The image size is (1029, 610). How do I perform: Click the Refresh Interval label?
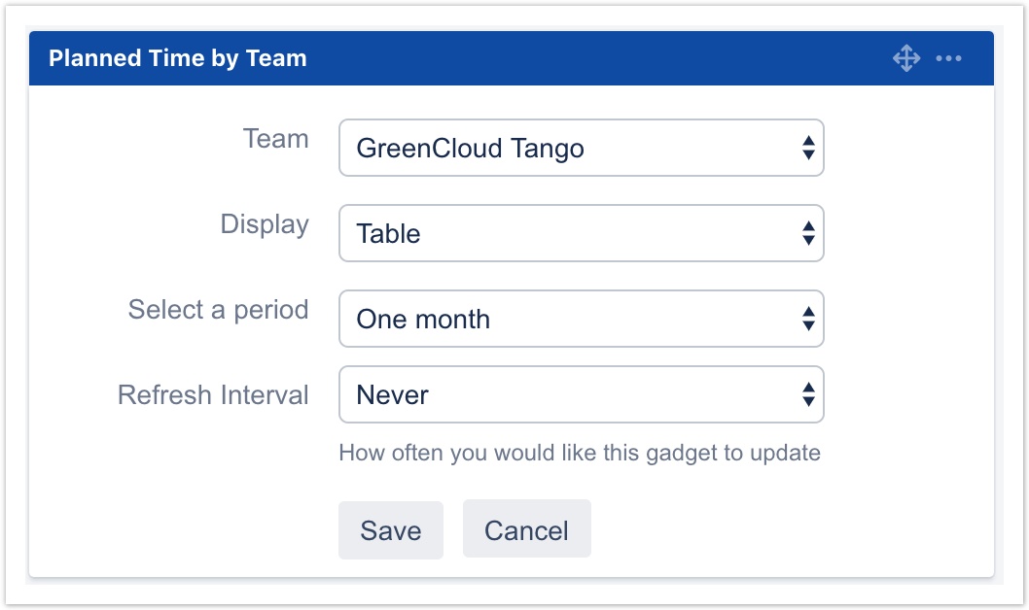tap(213, 395)
